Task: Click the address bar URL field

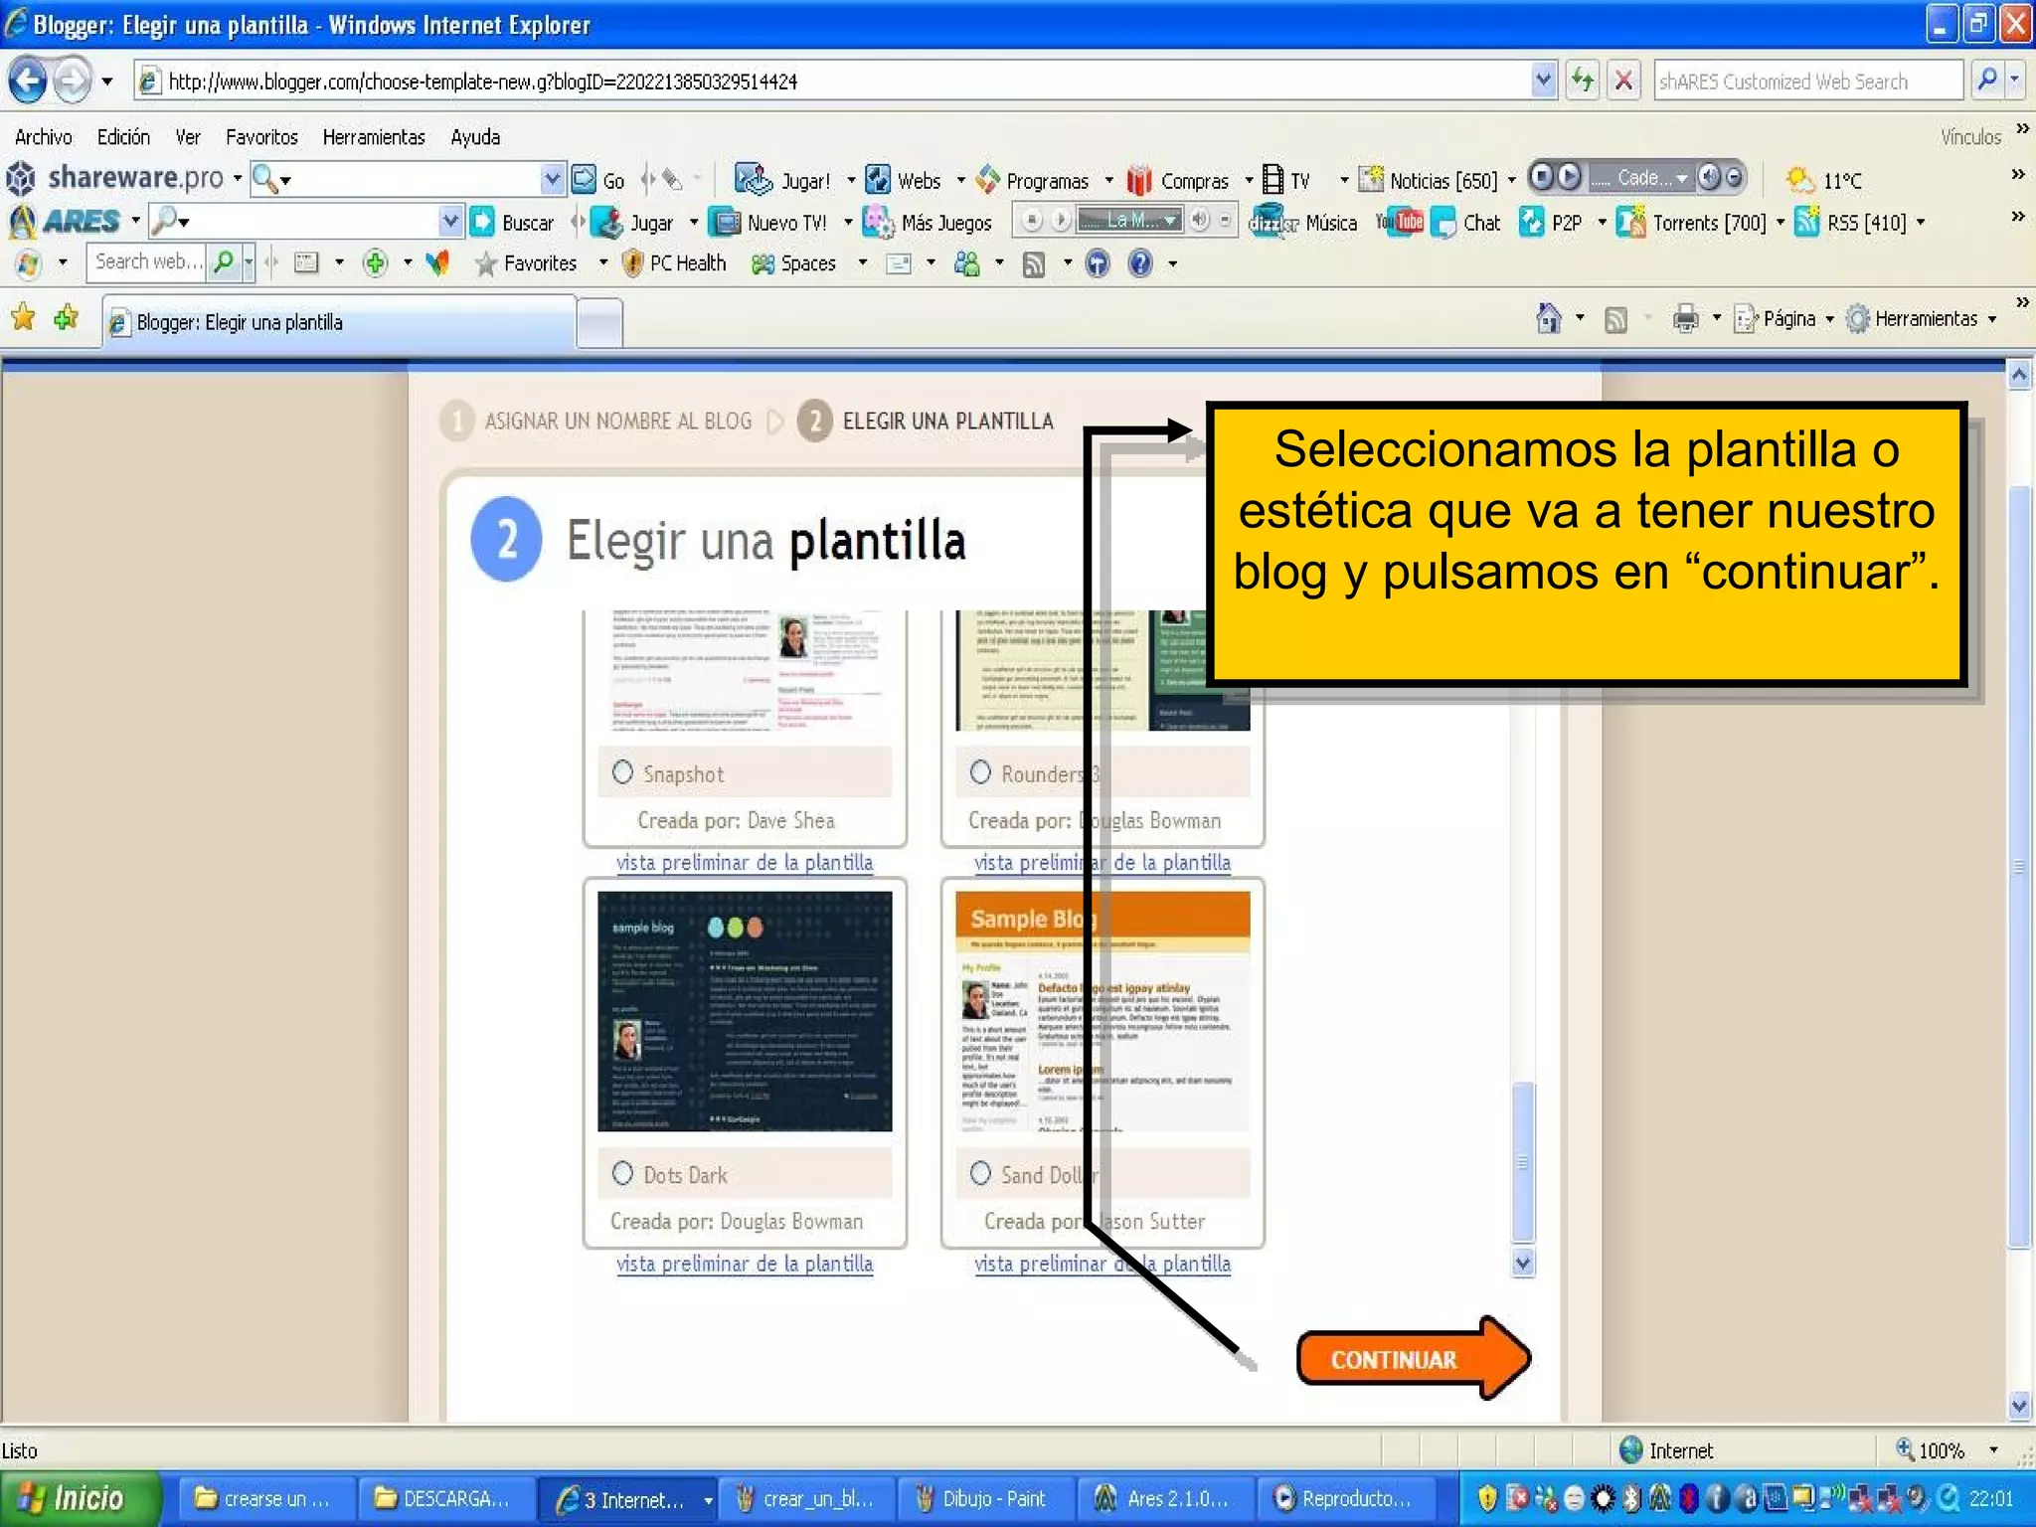Action: click(833, 81)
